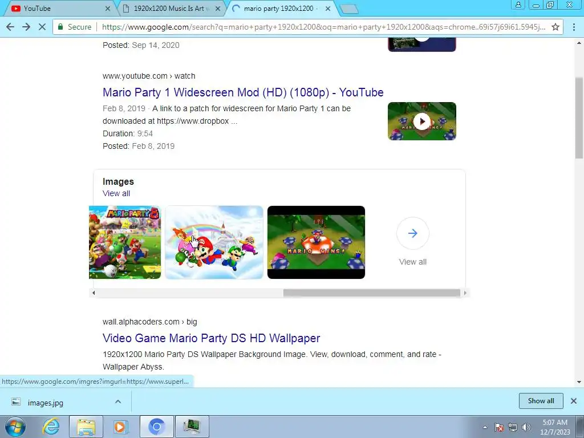
Task: Click the wall.alphacoders.com › big breadcrumb
Action: click(x=150, y=322)
